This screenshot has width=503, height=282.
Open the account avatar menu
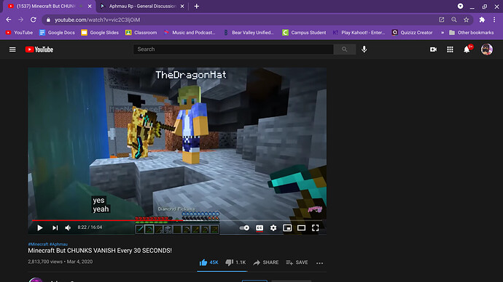click(487, 49)
